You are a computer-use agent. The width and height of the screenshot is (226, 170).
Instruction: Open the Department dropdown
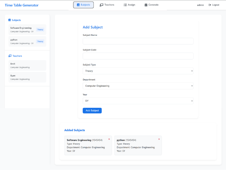tap(138, 86)
